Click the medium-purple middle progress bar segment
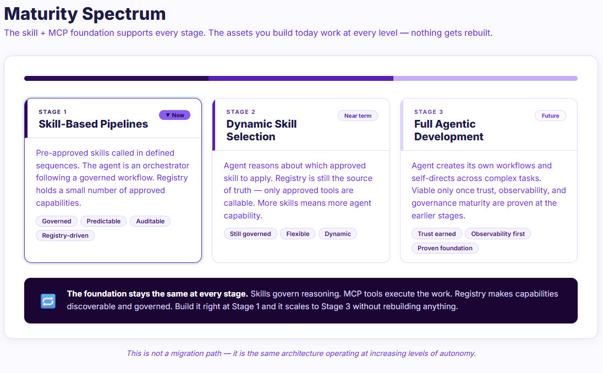Viewport: 603px width, 373px height. pos(301,79)
